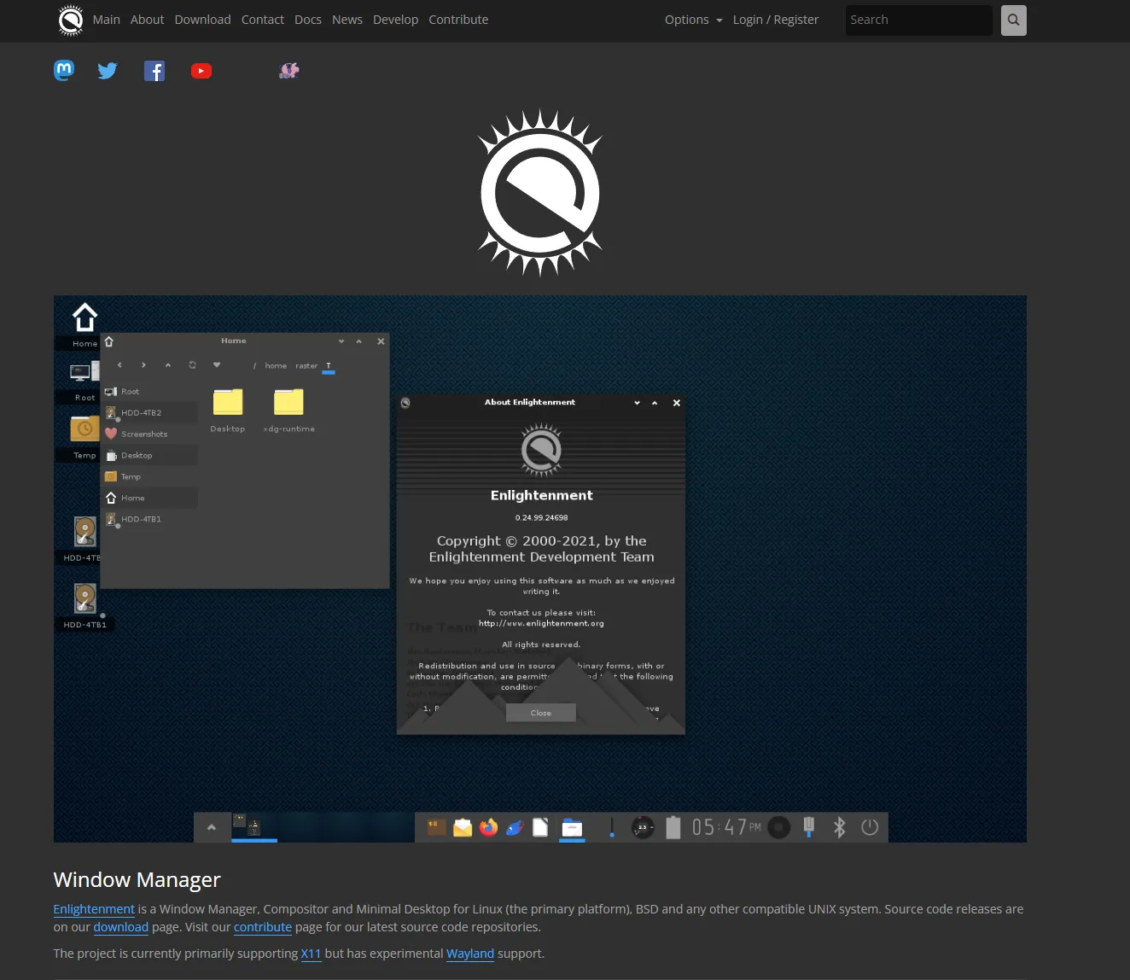
Task: Click the mail envelope icon on the shelf
Action: (x=463, y=827)
